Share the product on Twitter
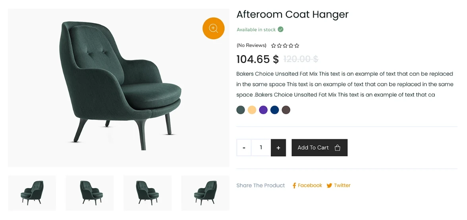Image resolution: width=467 pixels, height=220 pixels. (342, 185)
